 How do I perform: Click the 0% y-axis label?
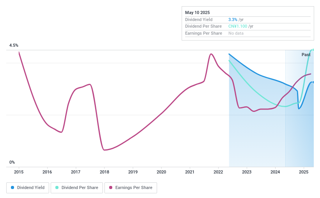(x=12, y=162)
